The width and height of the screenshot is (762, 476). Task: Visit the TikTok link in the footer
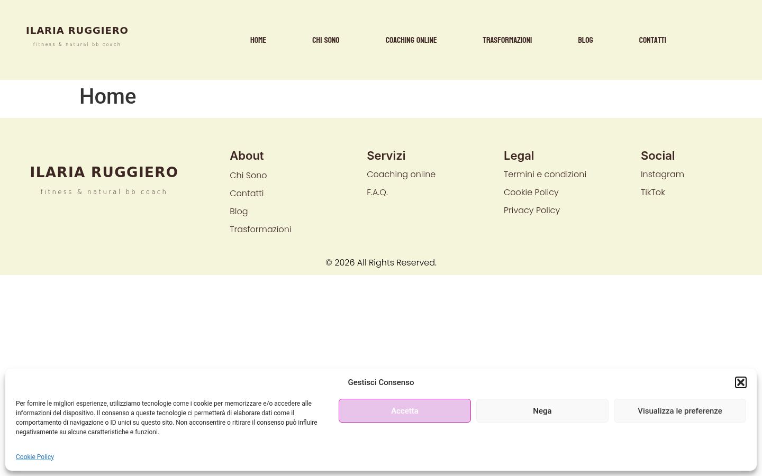pyautogui.click(x=653, y=193)
